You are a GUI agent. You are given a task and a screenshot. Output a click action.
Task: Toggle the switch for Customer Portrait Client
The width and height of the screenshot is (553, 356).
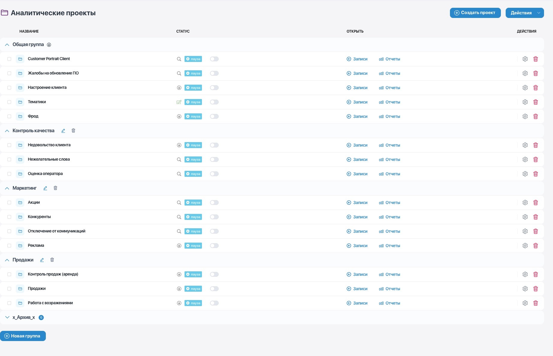pos(214,59)
